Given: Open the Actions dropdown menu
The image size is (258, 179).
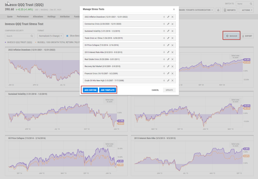Looking at the screenshot, I should click(247, 10).
